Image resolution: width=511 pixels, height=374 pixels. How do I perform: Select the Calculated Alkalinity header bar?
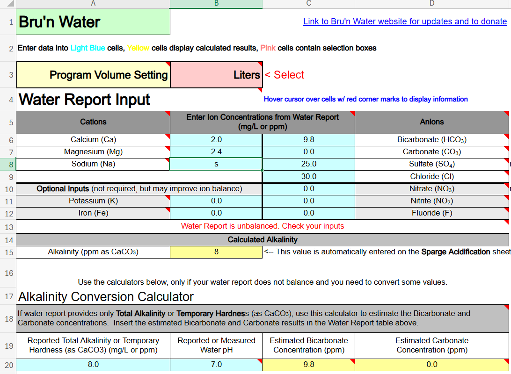click(263, 240)
